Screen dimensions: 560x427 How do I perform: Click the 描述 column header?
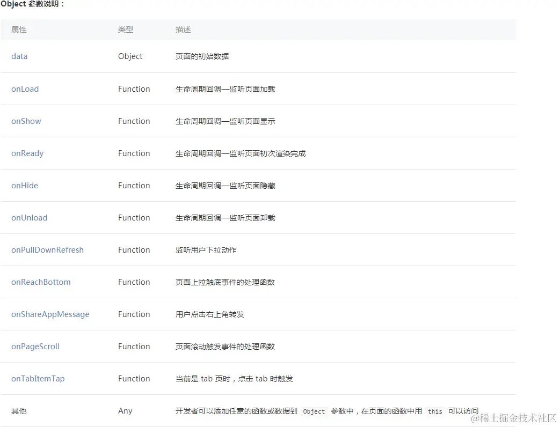[x=183, y=30]
